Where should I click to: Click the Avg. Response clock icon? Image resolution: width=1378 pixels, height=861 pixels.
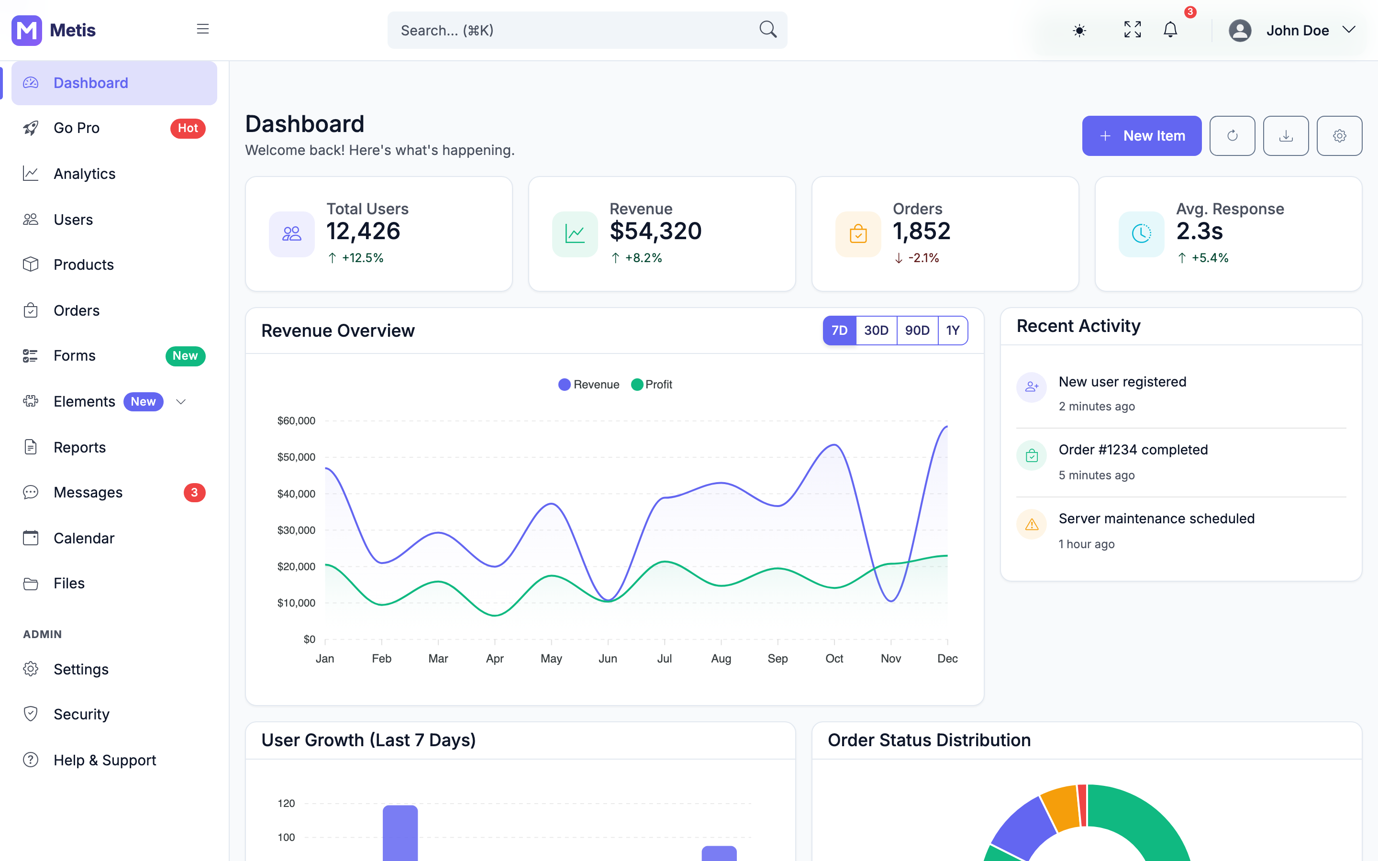(1141, 234)
